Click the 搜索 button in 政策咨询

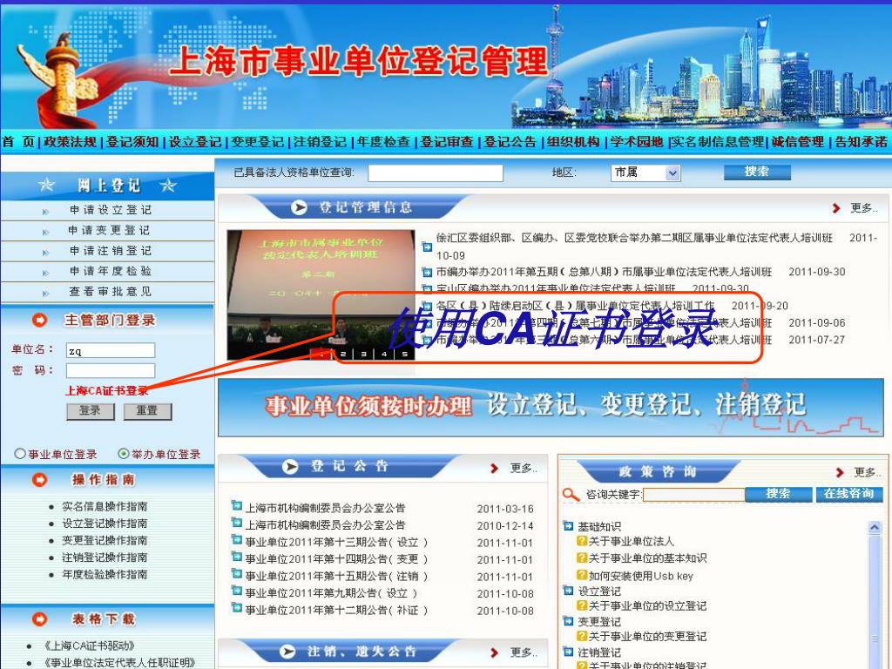[778, 494]
